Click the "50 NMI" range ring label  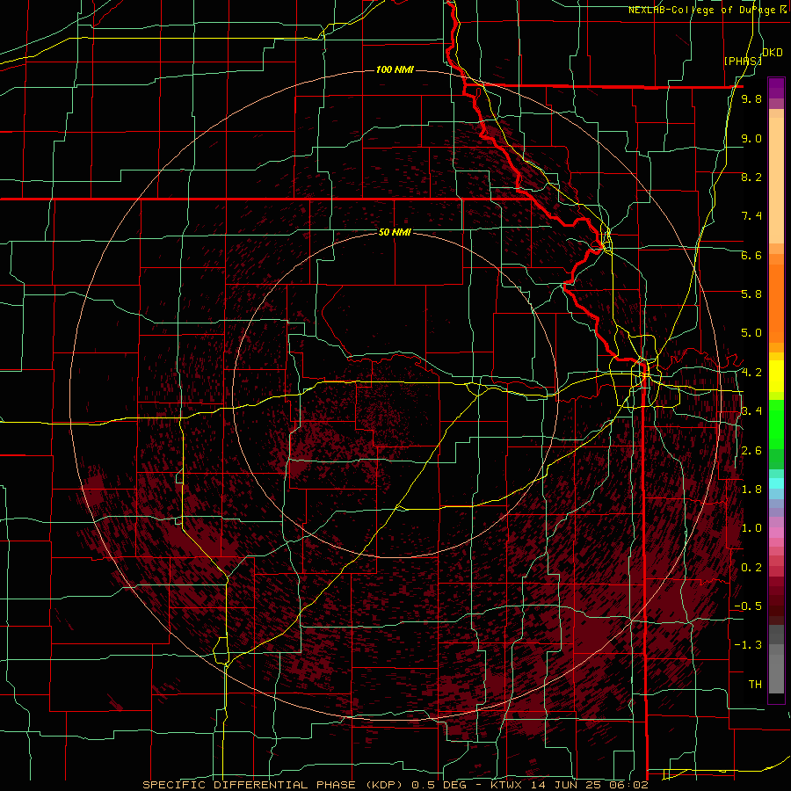click(x=395, y=232)
